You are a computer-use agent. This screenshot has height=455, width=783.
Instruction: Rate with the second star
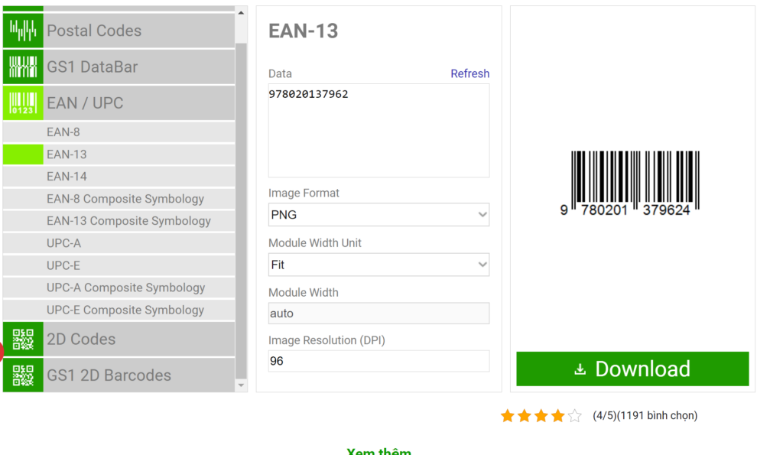pos(525,415)
